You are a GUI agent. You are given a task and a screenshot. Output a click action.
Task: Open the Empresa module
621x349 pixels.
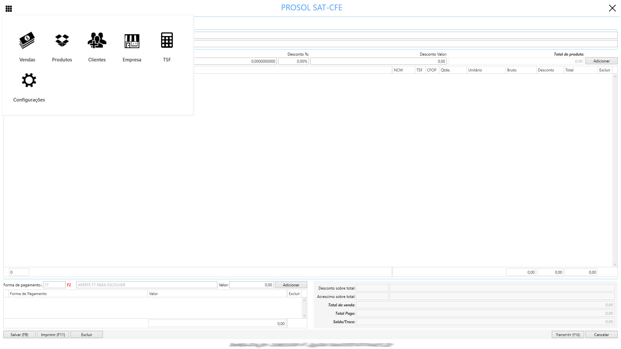(x=132, y=47)
